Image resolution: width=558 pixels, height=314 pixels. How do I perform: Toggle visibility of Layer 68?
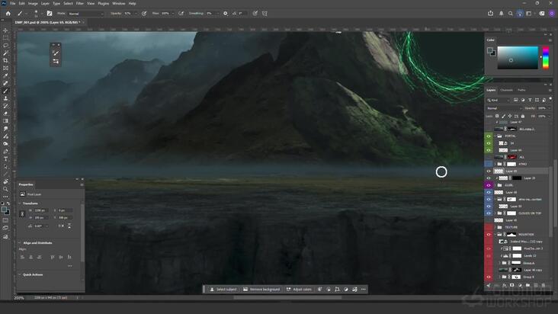489,192
